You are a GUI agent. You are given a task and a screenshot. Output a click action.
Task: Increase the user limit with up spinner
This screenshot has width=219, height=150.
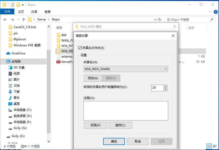coord(165,86)
